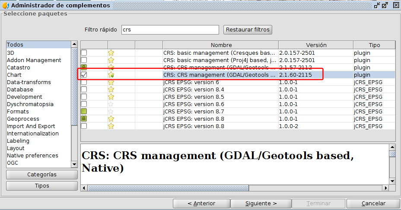Select the Geoprocess category in the list

[x=23, y=119]
